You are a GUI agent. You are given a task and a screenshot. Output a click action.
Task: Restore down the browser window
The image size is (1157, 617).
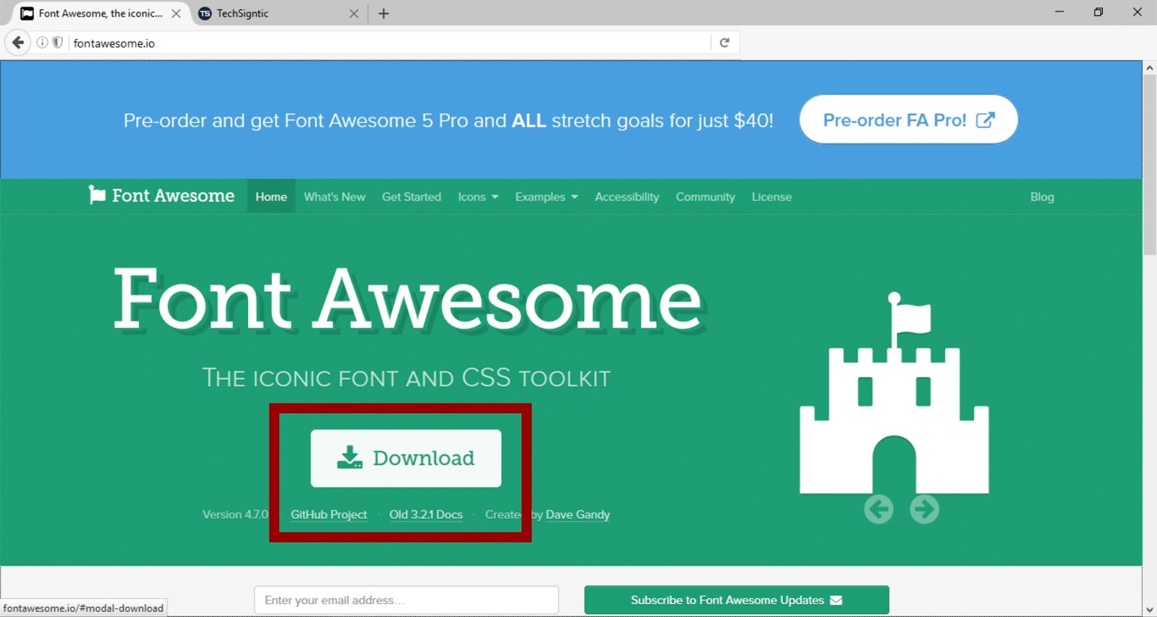coord(1098,12)
